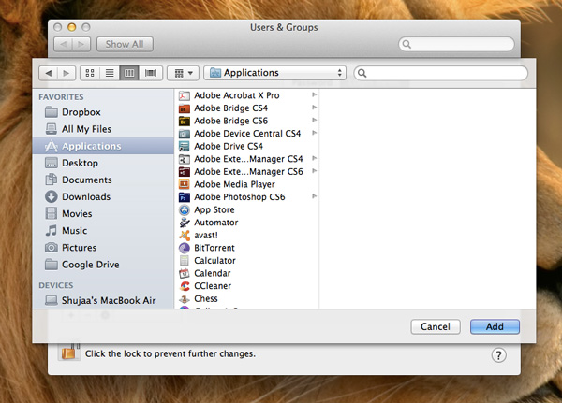Open the Applications location popup menu
The height and width of the screenshot is (403, 562).
[274, 73]
